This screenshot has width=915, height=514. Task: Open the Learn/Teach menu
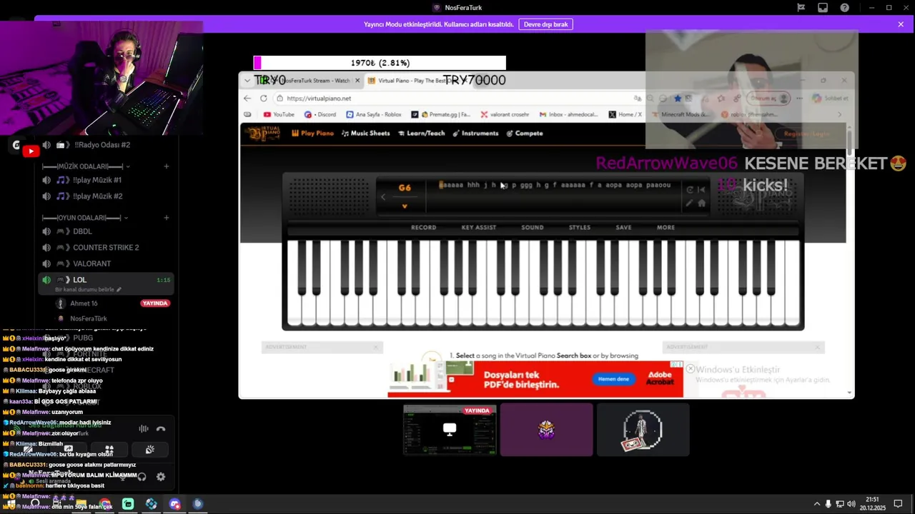click(421, 133)
